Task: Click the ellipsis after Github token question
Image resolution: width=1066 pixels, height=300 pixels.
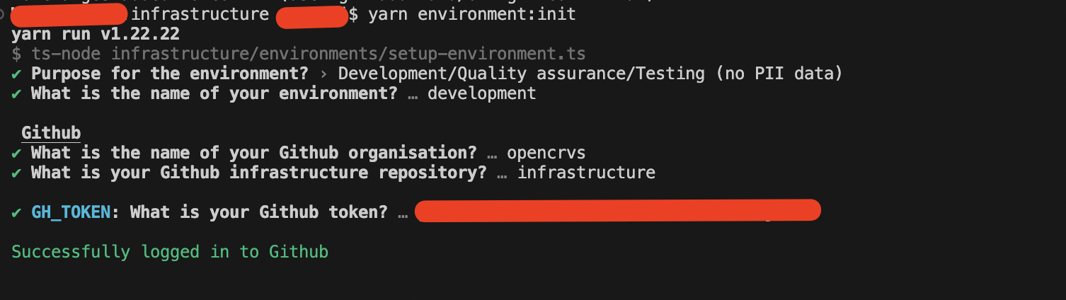Action: (402, 213)
